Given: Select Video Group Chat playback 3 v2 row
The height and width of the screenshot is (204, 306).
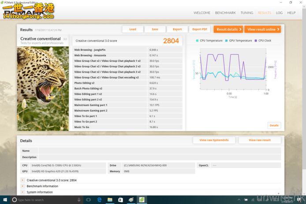Looking at the screenshot, I should coord(127,72).
